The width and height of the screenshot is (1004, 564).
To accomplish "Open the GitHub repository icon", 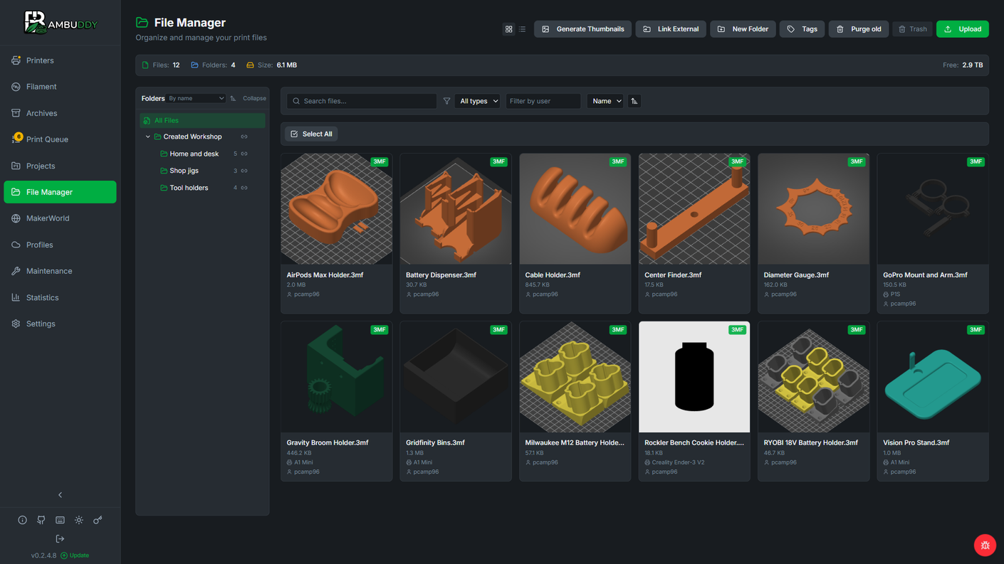I will 41,520.
